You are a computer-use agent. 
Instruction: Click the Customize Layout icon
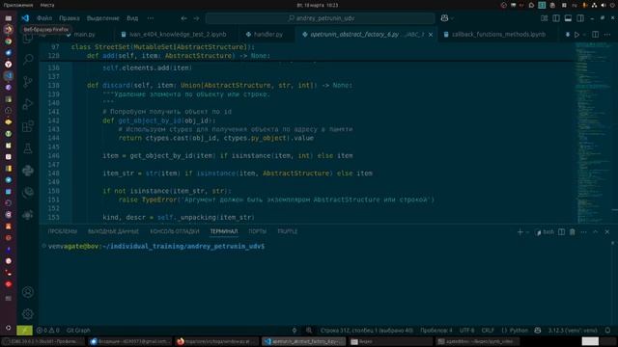[x=544, y=18]
